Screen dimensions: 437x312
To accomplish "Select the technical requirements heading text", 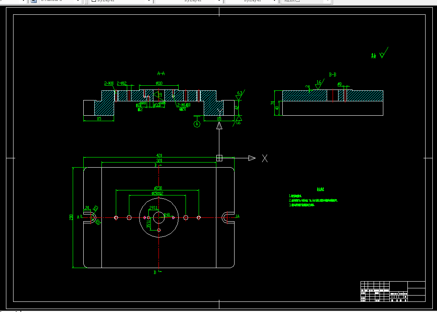I will pos(320,189).
